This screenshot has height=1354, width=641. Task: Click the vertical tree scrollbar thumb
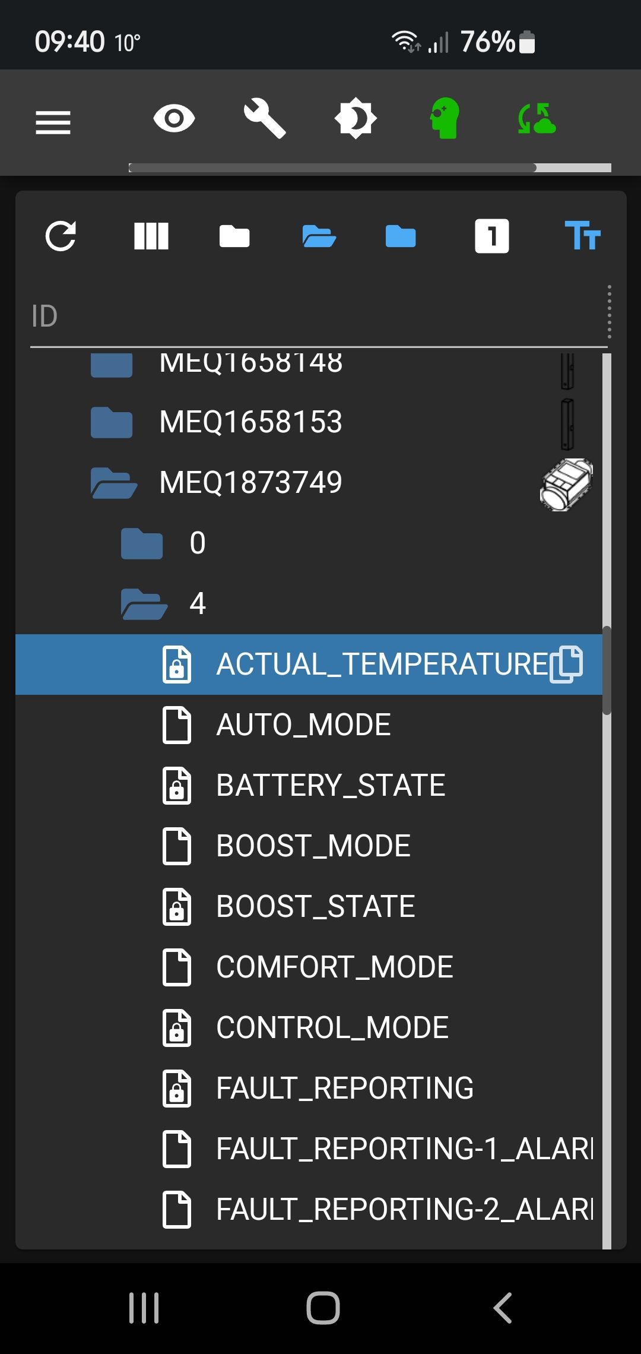tap(607, 670)
